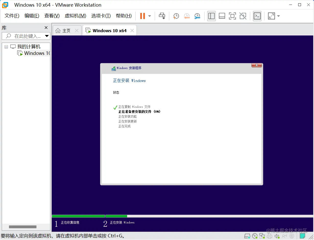Click the installer progress bar at the bottom
The width and height of the screenshot is (314, 240).
click(x=183, y=216)
